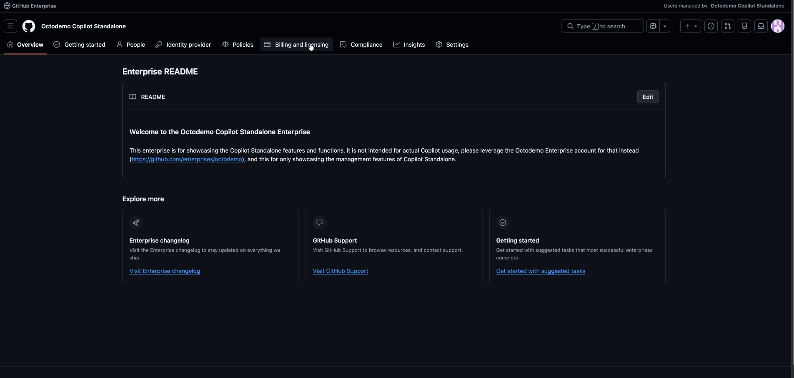Click the GitHub Support card title
This screenshot has height=378, width=794.
[x=335, y=240]
